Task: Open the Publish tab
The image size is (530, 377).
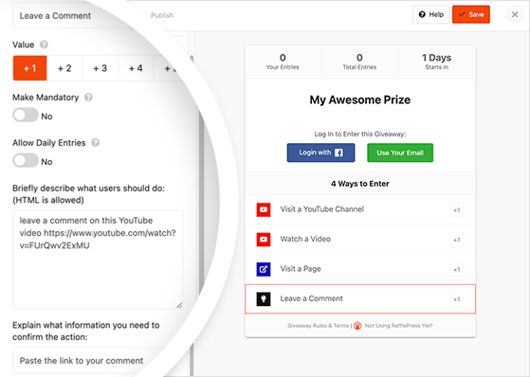Action: pos(162,15)
